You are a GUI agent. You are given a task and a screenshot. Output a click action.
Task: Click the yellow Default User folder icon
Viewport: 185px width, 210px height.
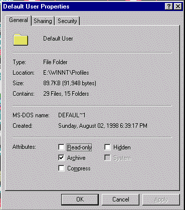(21, 40)
